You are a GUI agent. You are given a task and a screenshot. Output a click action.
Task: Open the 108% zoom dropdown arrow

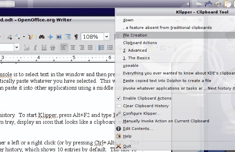click(x=107, y=37)
